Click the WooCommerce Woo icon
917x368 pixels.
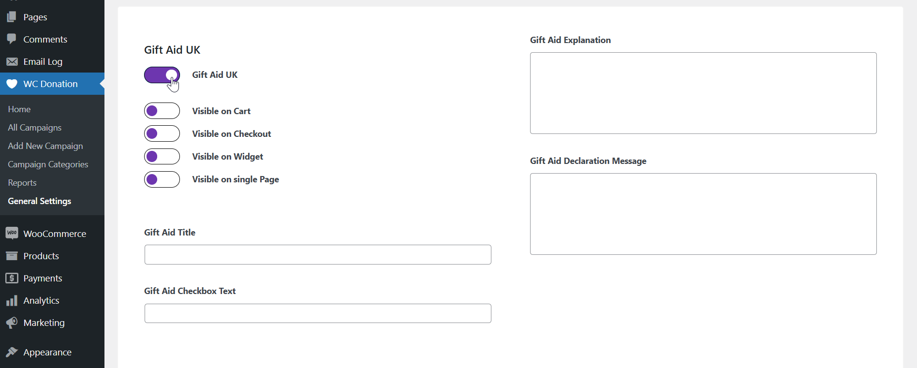pos(12,234)
